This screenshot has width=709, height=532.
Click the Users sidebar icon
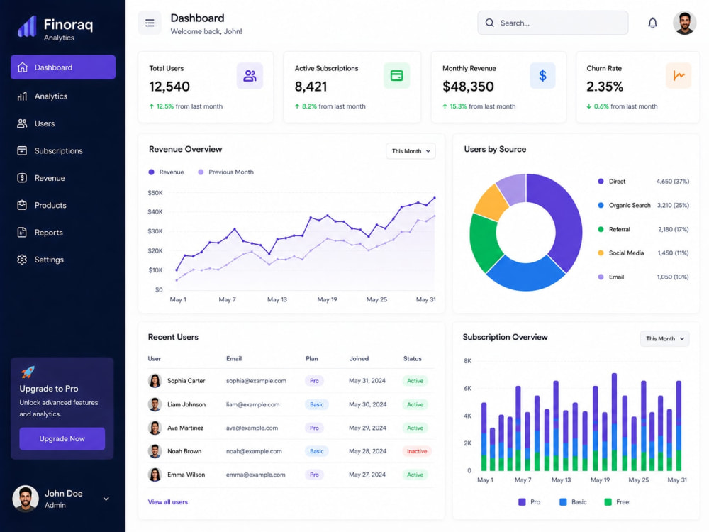(22, 123)
